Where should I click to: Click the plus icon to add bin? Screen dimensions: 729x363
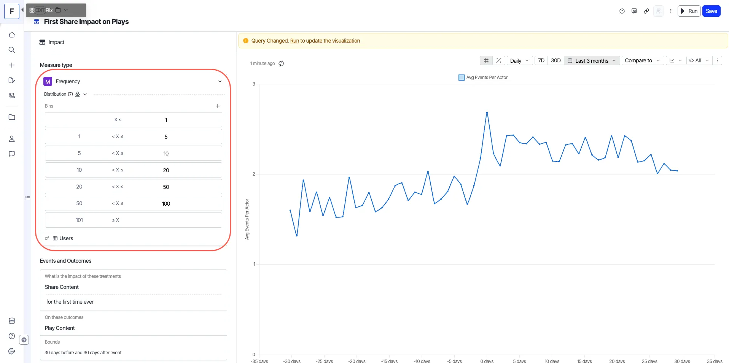point(218,106)
